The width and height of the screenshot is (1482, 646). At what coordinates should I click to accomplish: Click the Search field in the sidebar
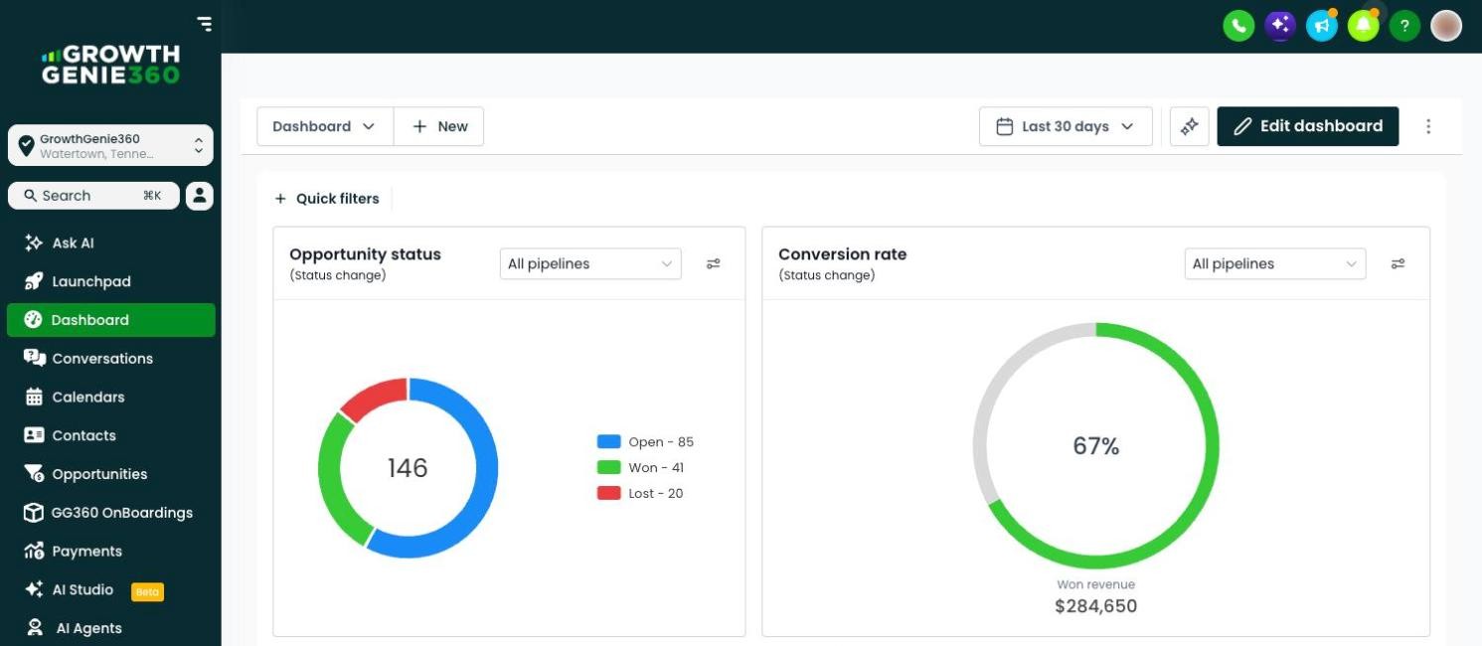tap(93, 196)
